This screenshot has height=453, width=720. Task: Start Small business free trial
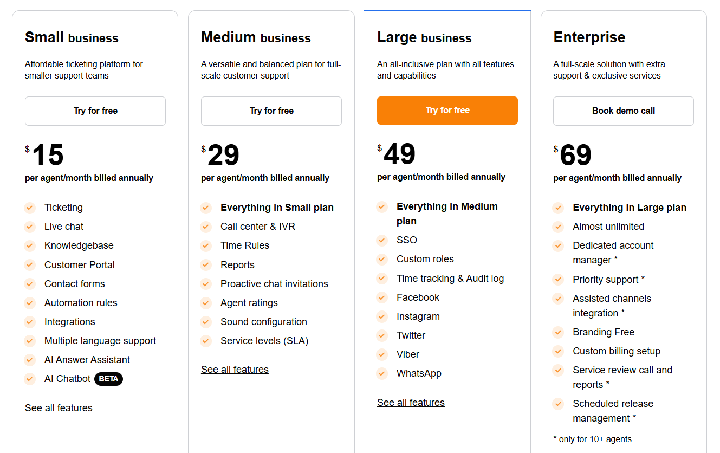95,111
